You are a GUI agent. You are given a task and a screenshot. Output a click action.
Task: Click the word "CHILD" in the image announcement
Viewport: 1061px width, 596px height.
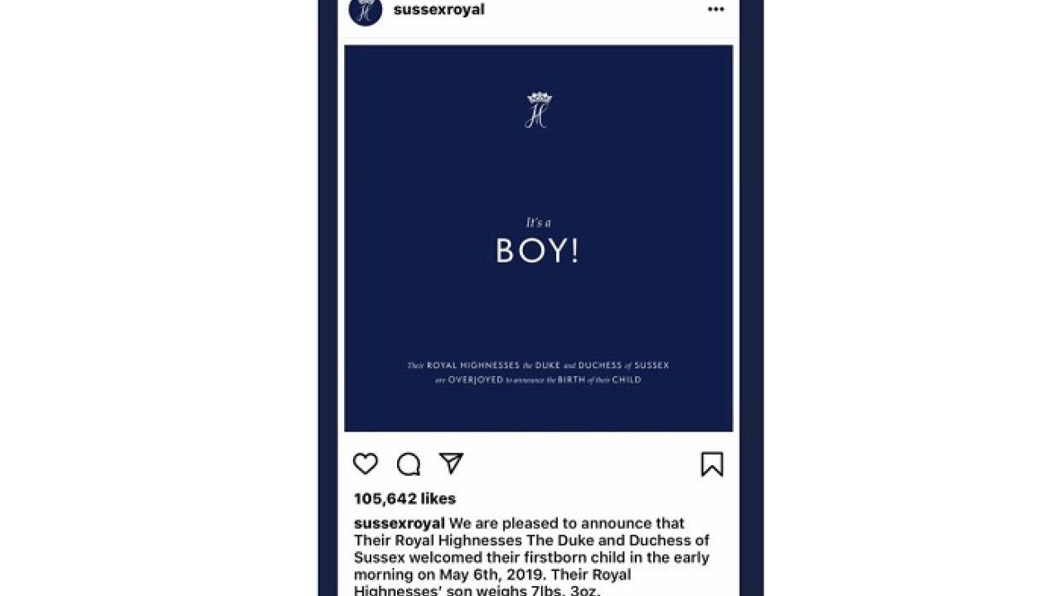pyautogui.click(x=626, y=380)
